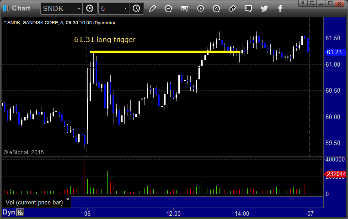
Task: Click the '61.31 long trigger' annotation
Action: click(x=105, y=40)
